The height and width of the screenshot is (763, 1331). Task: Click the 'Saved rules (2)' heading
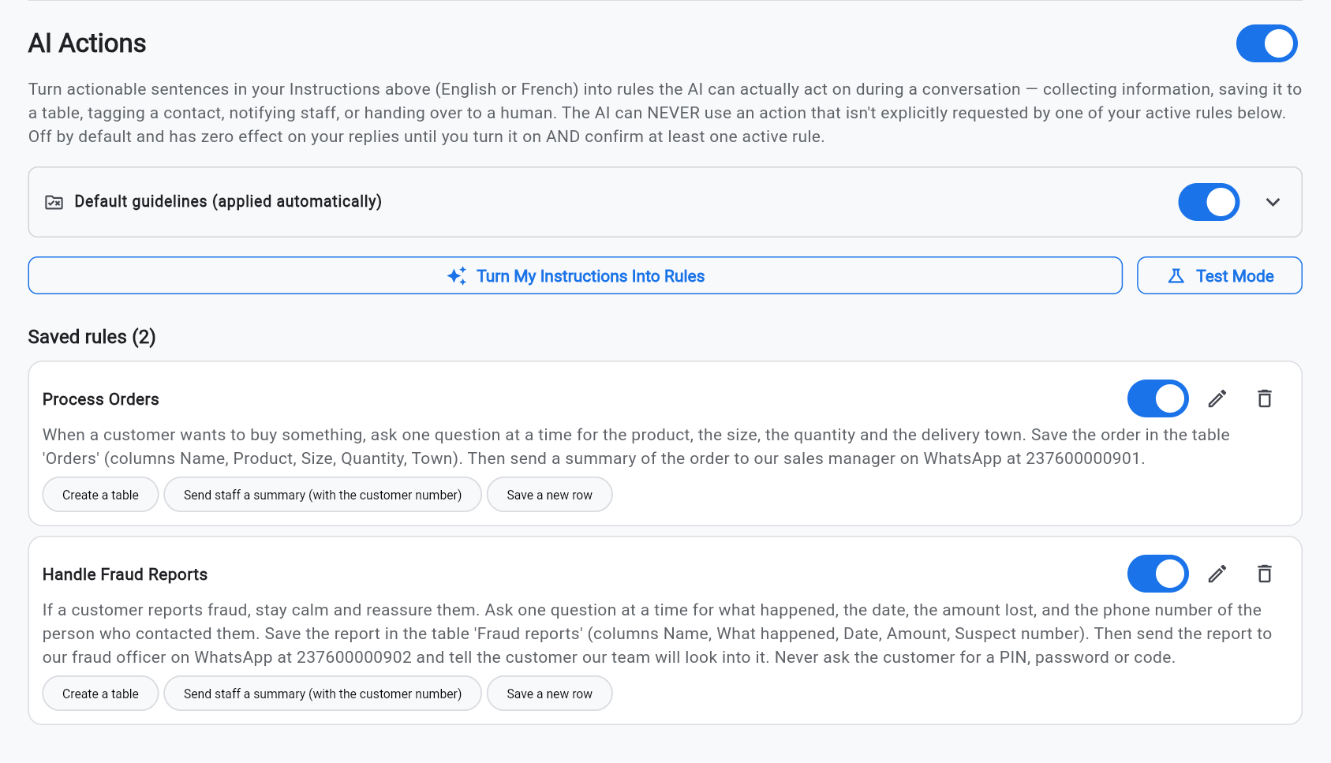coord(92,337)
